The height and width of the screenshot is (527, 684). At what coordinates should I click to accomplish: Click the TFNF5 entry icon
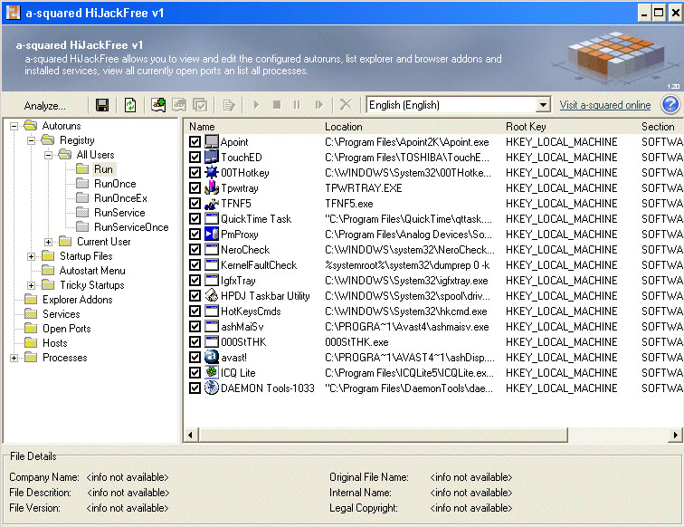coord(212,203)
